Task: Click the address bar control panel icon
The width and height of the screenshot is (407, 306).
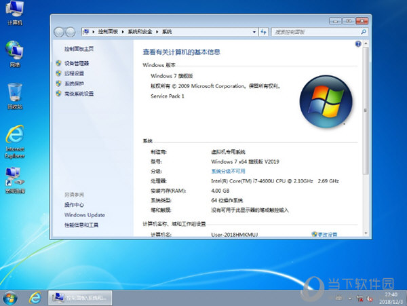Action: point(86,32)
